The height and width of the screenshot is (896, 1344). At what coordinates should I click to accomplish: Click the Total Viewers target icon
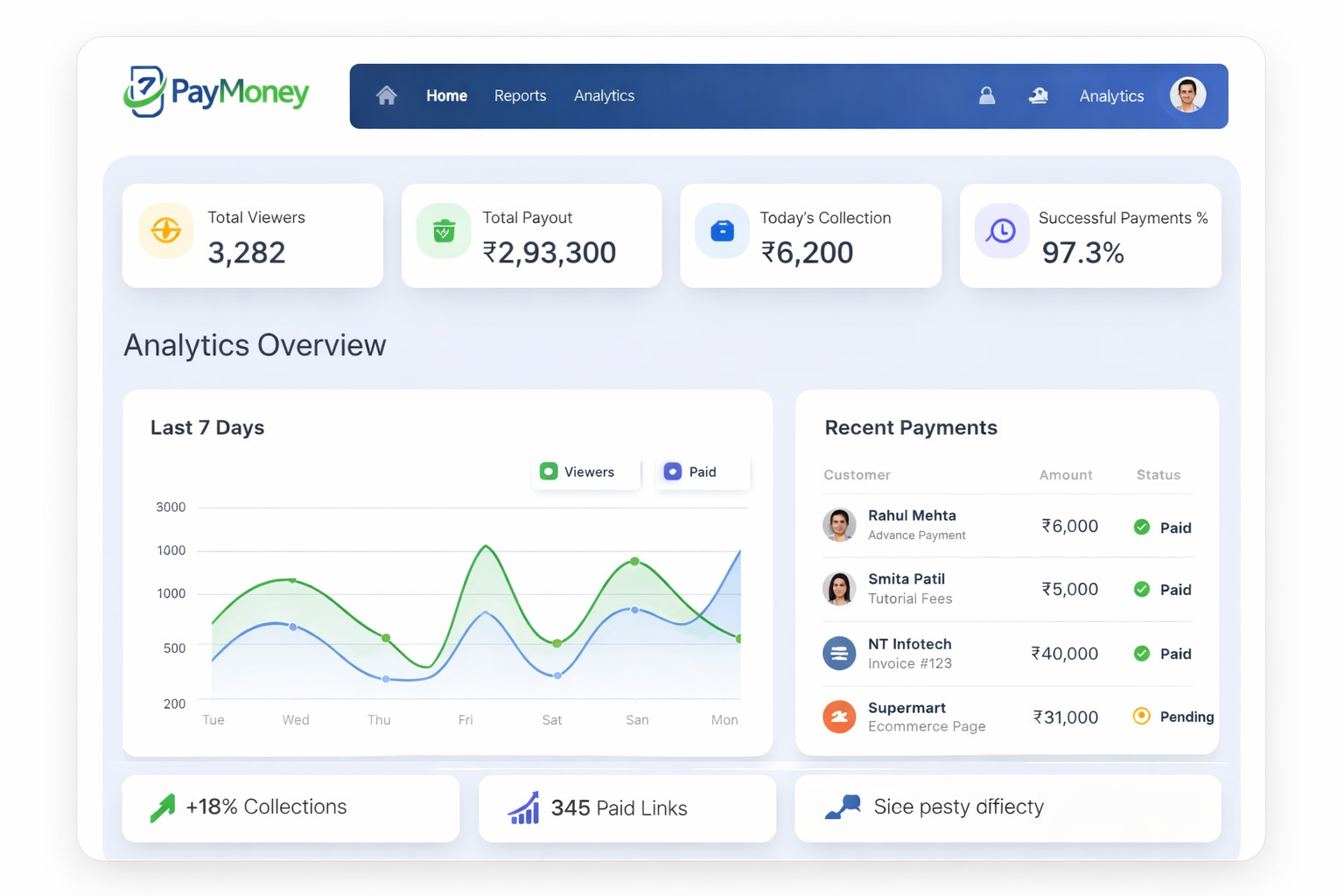click(x=165, y=230)
